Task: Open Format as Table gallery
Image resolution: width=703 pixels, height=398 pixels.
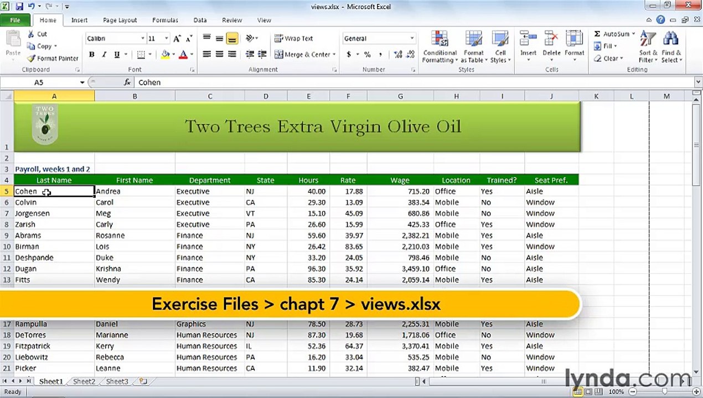Action: (x=473, y=47)
